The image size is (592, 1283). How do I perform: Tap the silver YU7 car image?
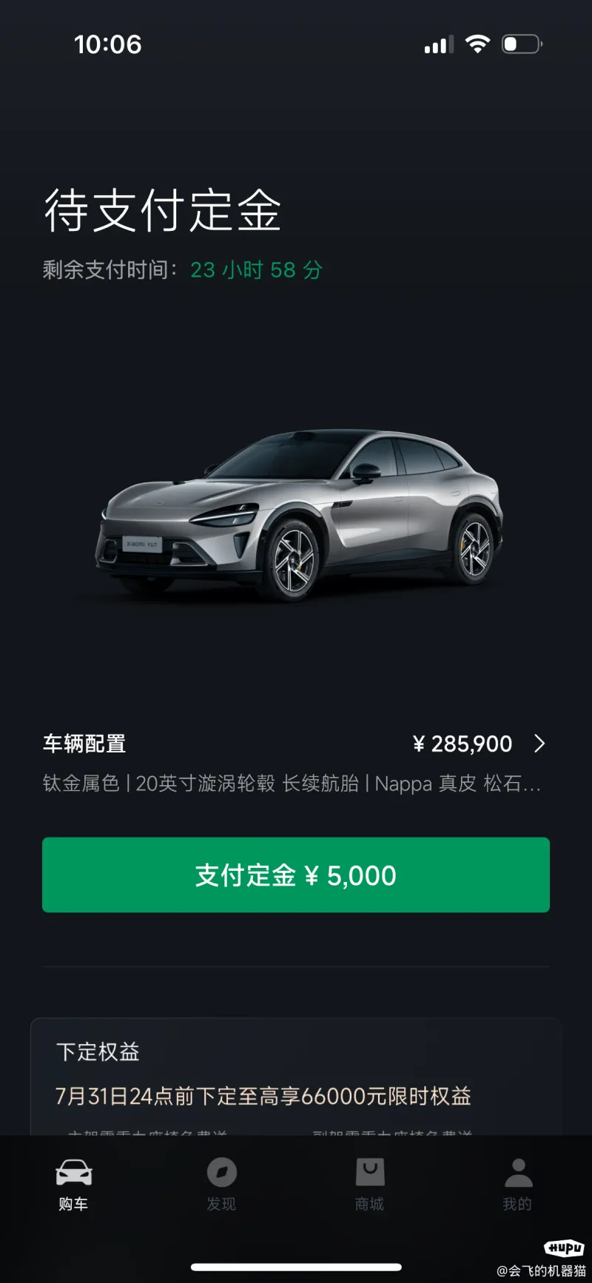click(x=300, y=514)
